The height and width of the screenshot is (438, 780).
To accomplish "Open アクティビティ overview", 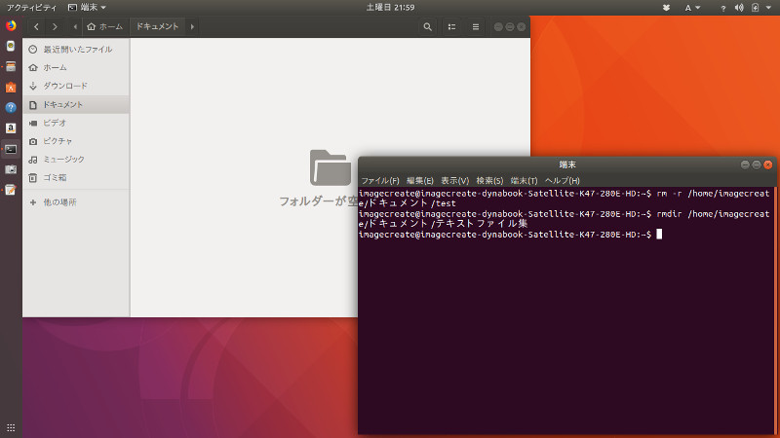I will 31,8.
